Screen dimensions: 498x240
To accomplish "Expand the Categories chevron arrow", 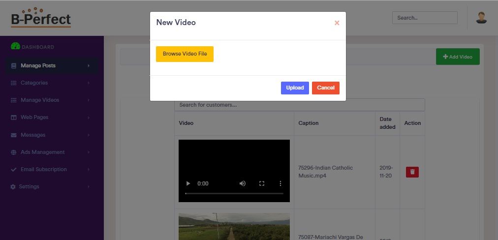I will click(x=89, y=83).
